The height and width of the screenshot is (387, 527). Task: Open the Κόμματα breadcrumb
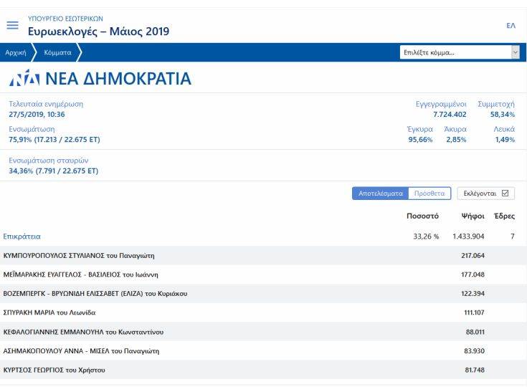click(57, 52)
